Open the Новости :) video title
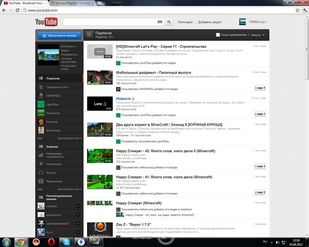 pyautogui.click(x=125, y=98)
